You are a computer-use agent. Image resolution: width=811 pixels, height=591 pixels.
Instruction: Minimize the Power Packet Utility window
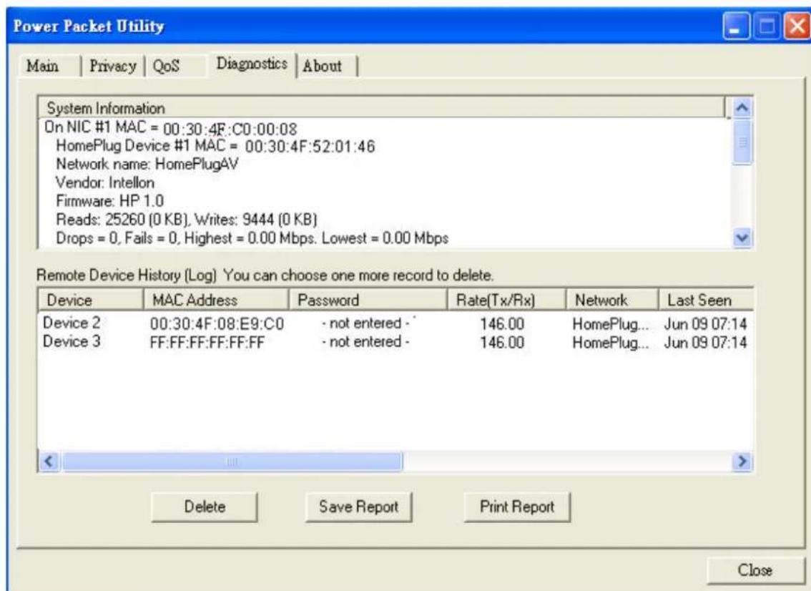735,27
